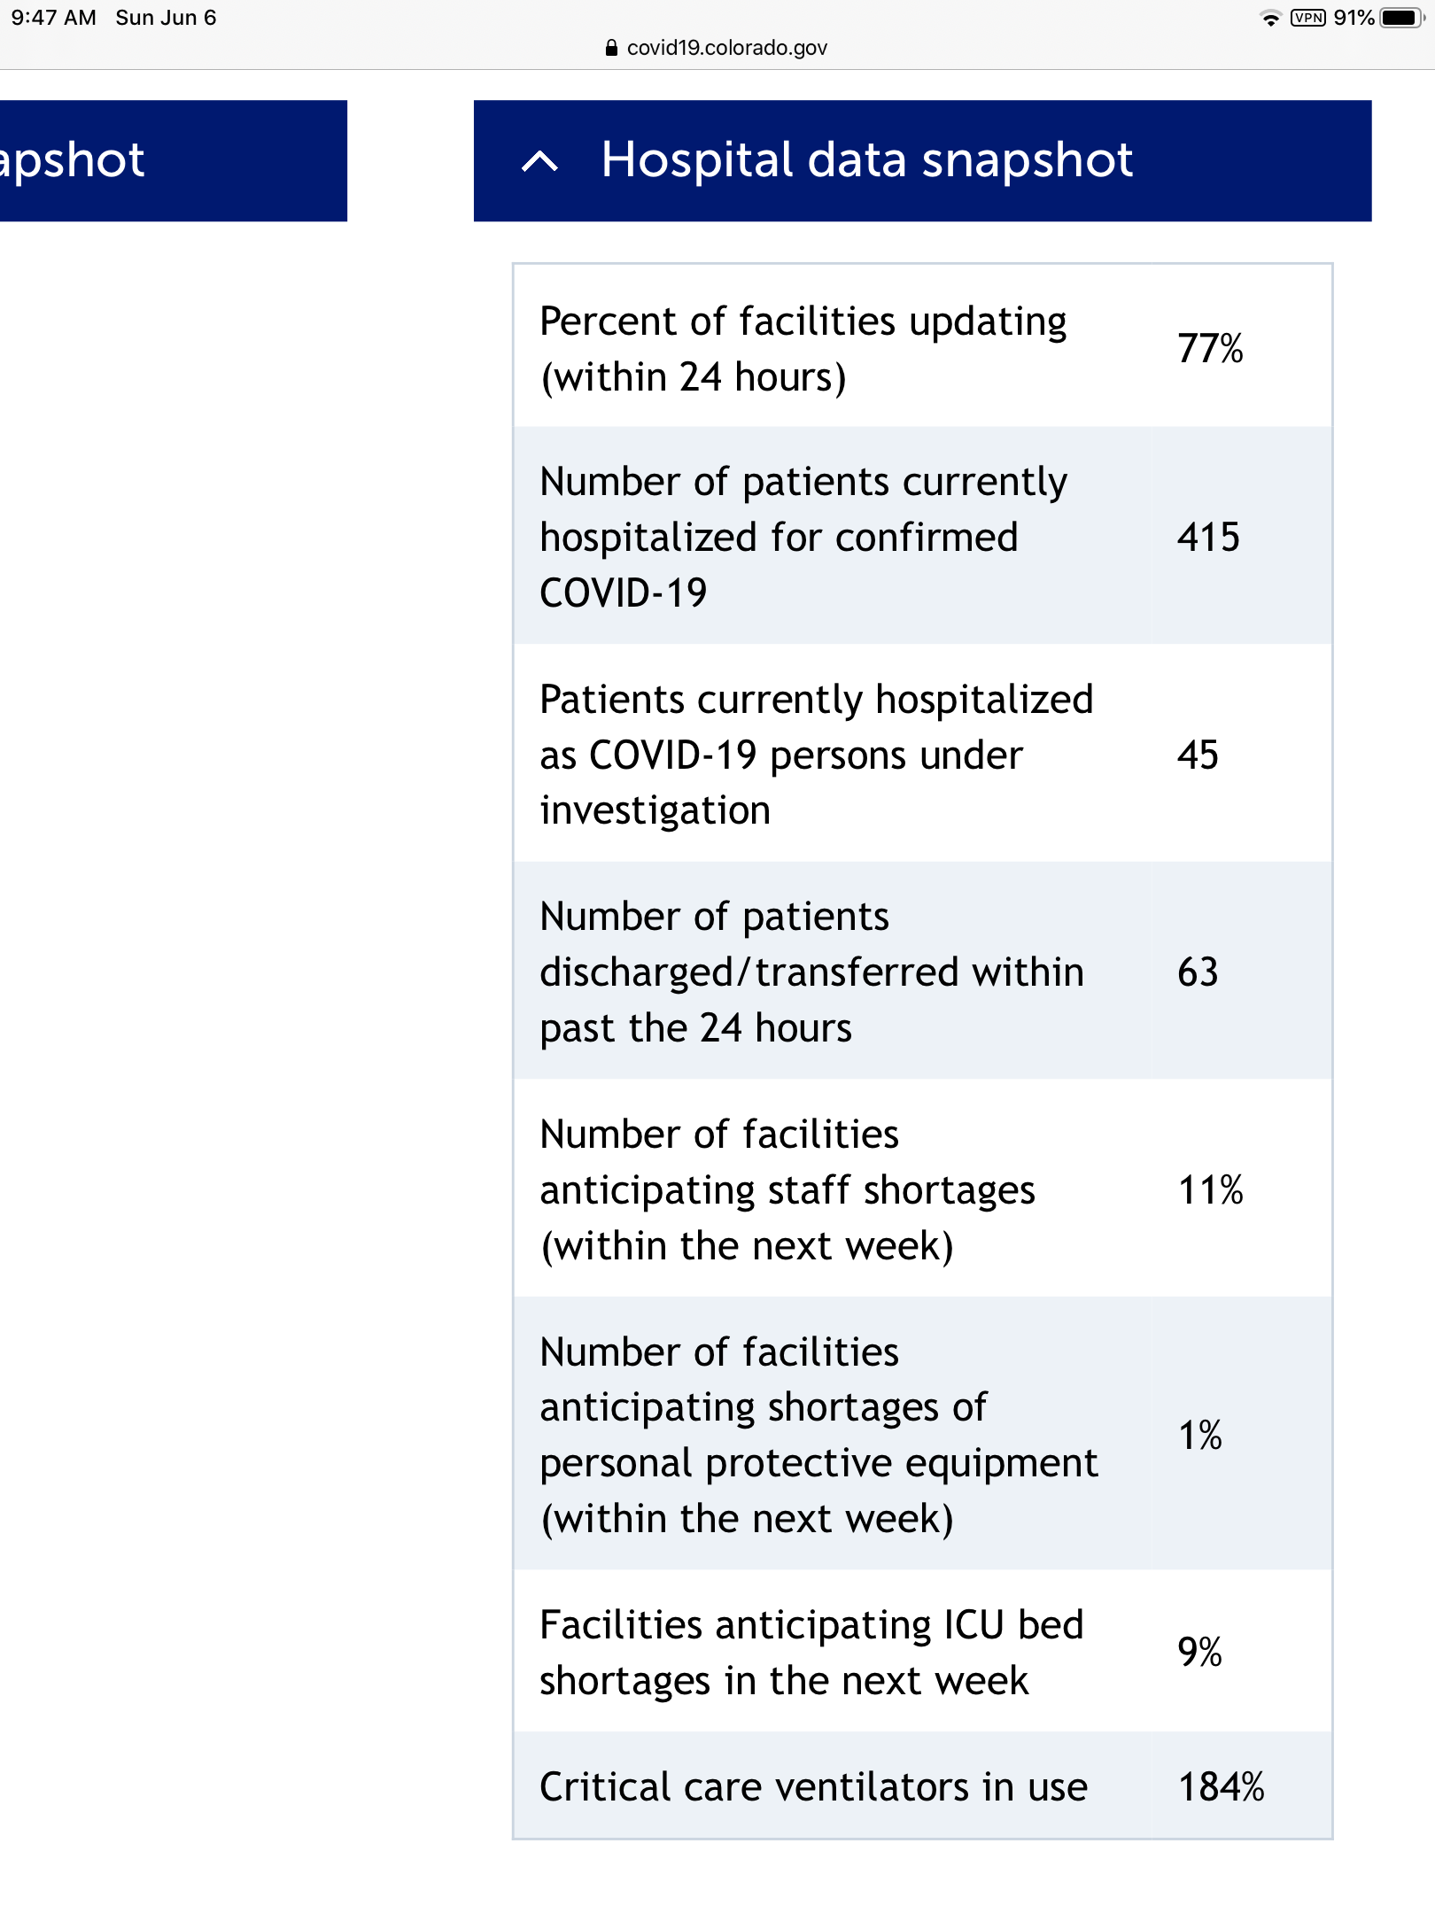Select the 11% staff shortages value

[x=1210, y=1189]
